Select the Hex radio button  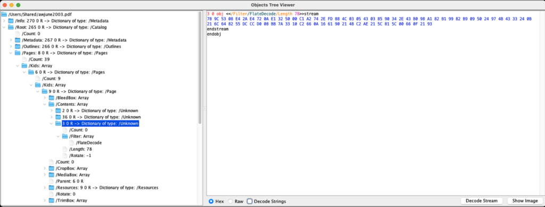click(211, 201)
